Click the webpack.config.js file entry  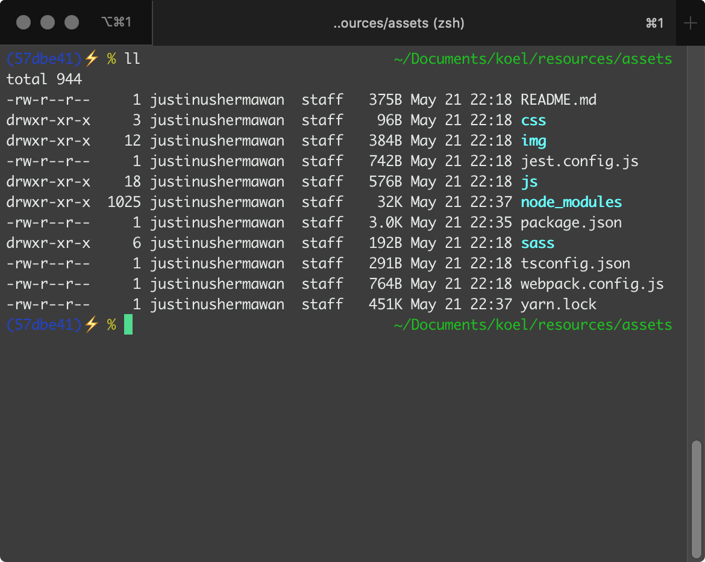(x=591, y=283)
